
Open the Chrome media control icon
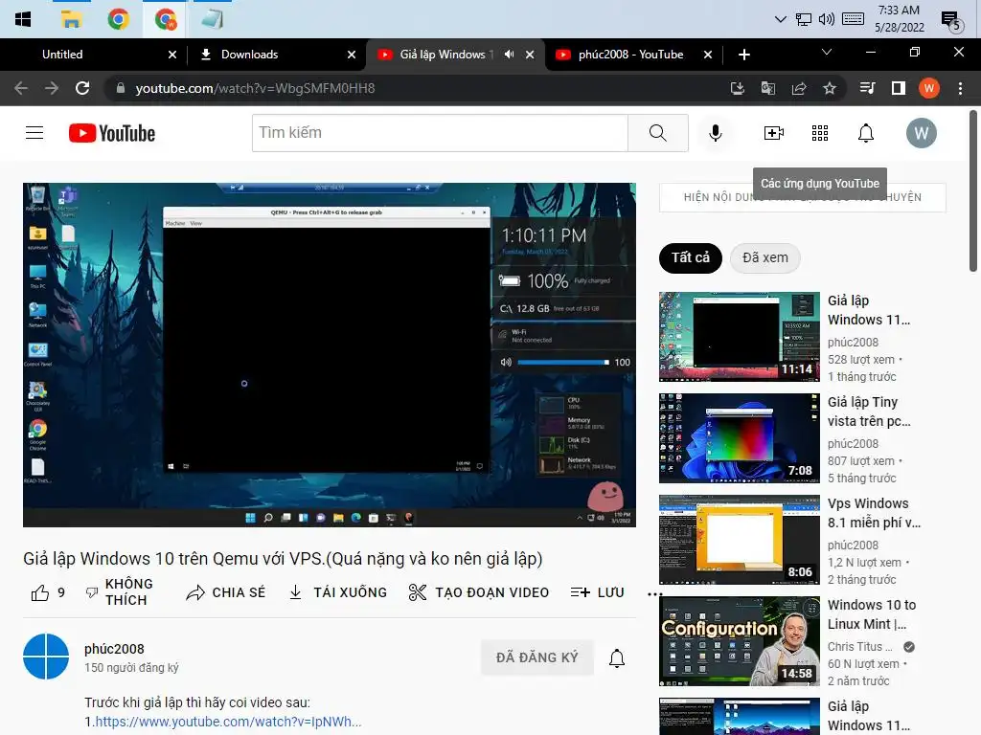[867, 88]
